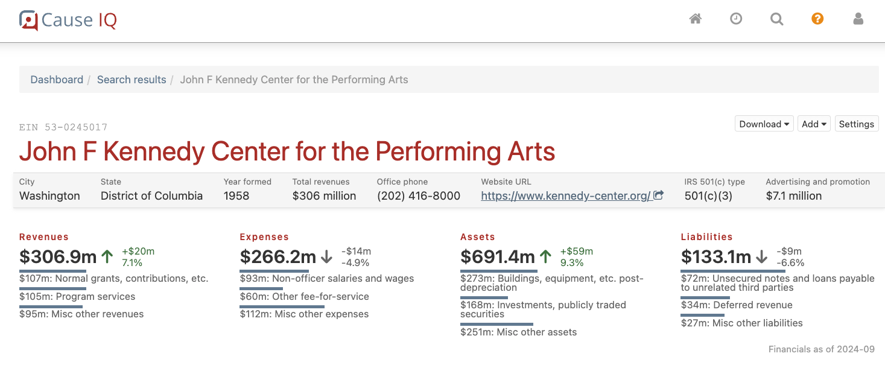
Task: Click '$95m: Misc other revenues' line
Action: (x=81, y=314)
